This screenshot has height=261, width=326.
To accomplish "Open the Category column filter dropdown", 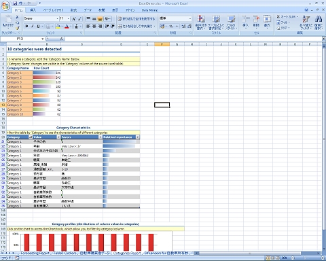I will [x=31, y=137].
